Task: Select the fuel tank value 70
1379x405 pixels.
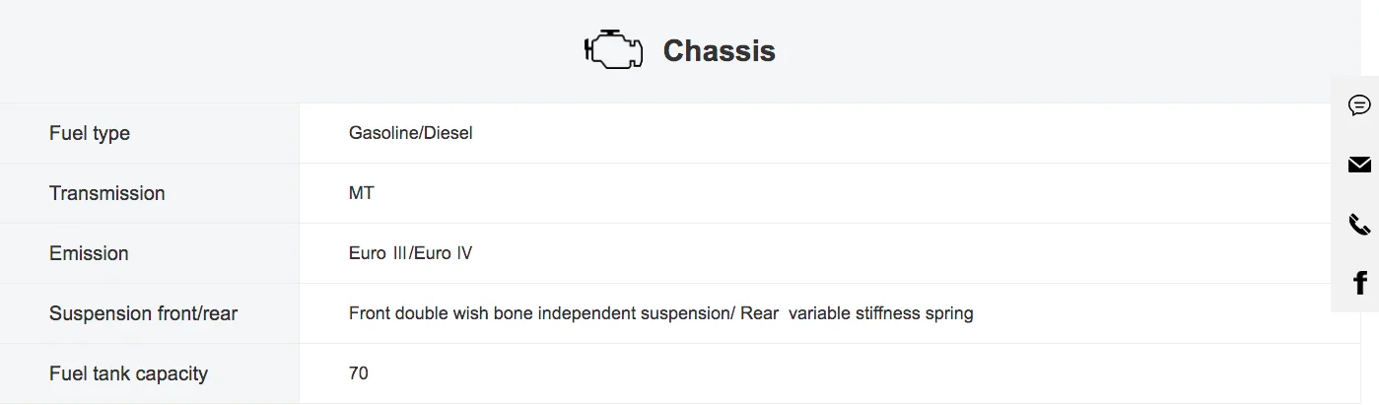Action: 359,373
